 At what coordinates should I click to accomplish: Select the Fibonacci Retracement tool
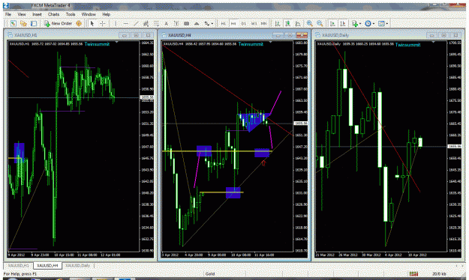(x=156, y=23)
